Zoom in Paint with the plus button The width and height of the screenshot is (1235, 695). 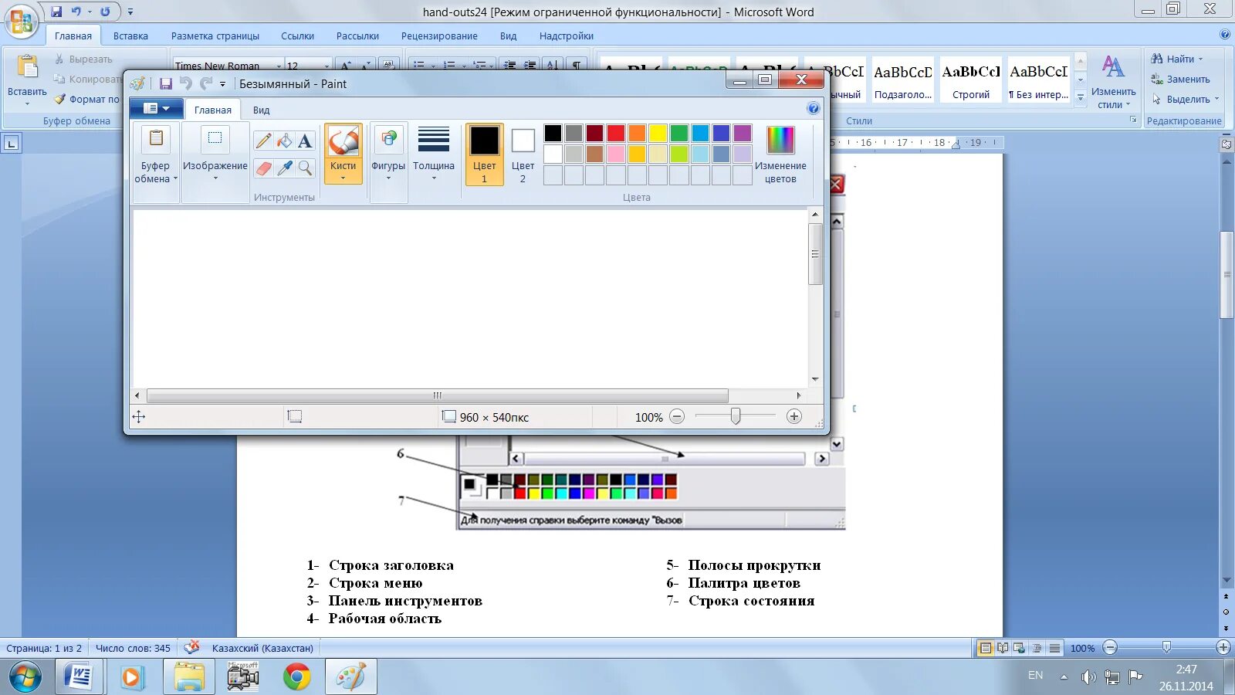(x=793, y=417)
